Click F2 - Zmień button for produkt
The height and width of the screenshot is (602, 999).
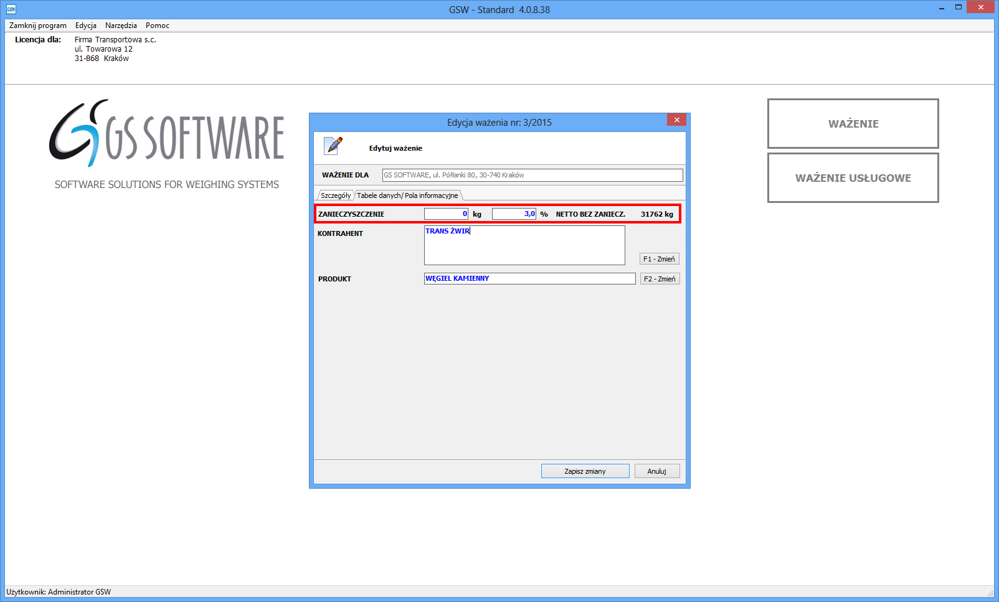click(660, 279)
